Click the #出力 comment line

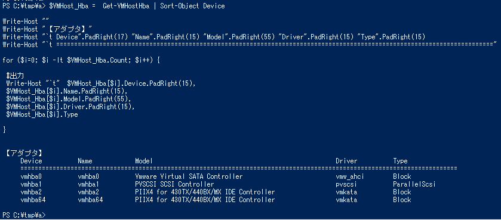pyautogui.click(x=16, y=76)
